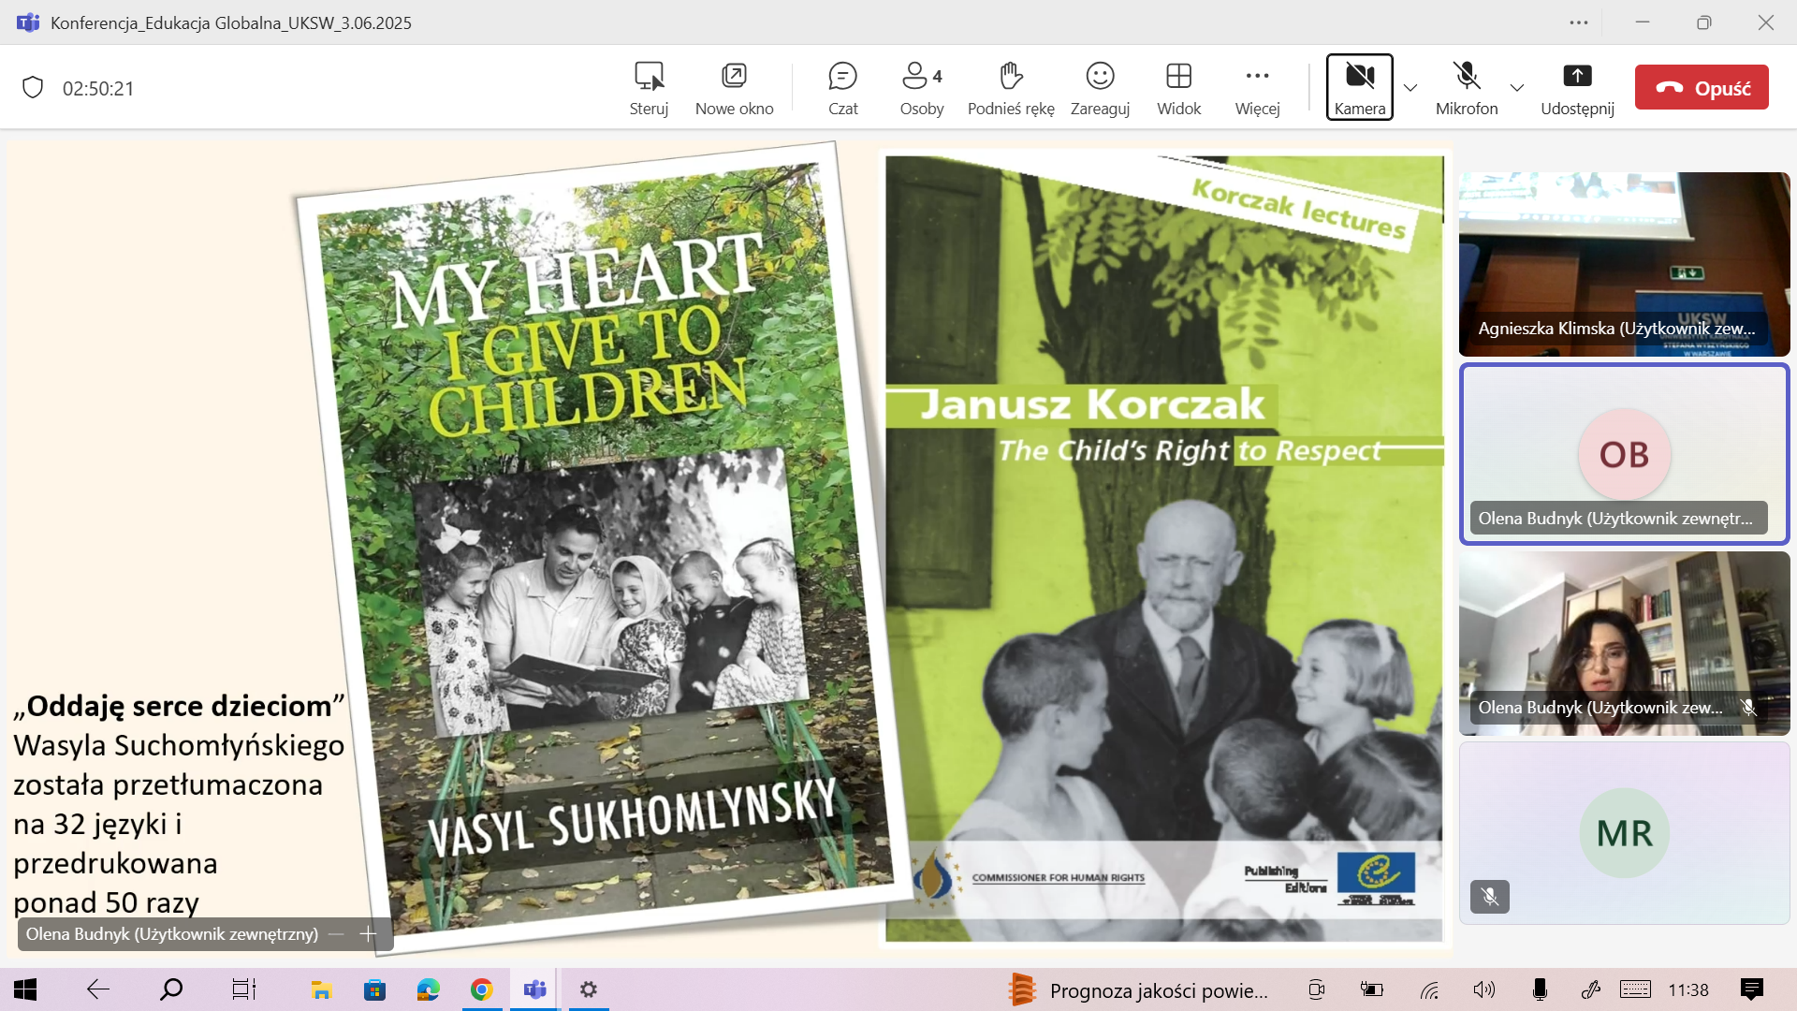Open title bar ellipsis settings menu
This screenshot has height=1011, width=1797.
1579,22
